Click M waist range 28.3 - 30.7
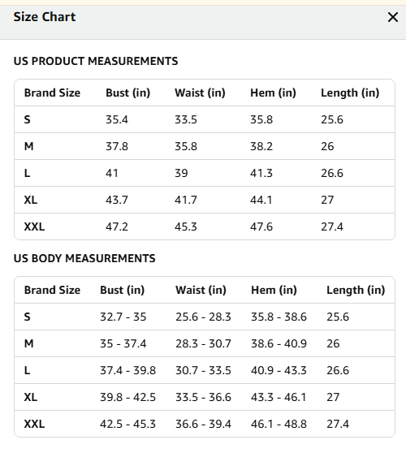Image resolution: width=406 pixels, height=470 pixels. pyautogui.click(x=203, y=343)
